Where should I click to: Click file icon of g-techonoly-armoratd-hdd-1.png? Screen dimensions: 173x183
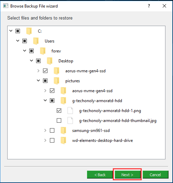[x=70, y=111]
